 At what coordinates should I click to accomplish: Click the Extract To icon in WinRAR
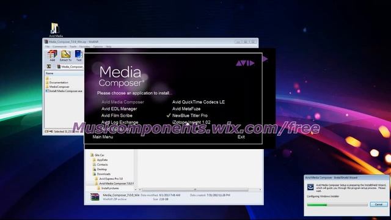pos(65,56)
